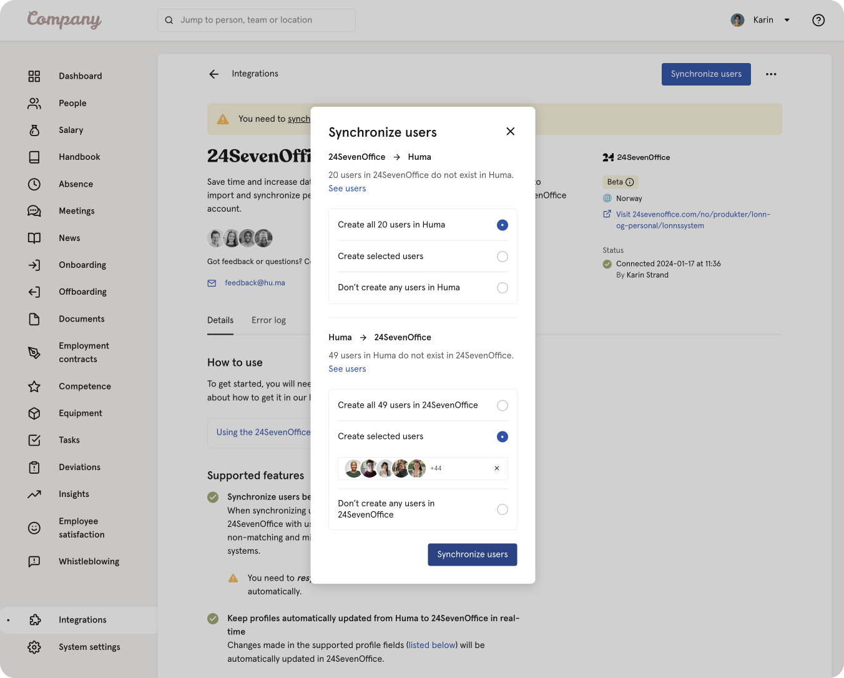Click the People icon in sidebar
The image size is (844, 678).
34,103
